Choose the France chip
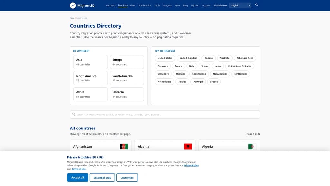Image resolution: width=330 pixels, height=186 pixels. click(179, 66)
